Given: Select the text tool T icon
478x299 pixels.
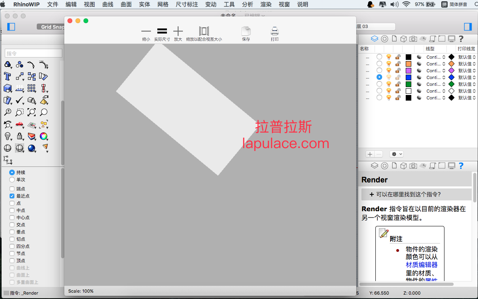Looking at the screenshot, I should click(8, 76).
